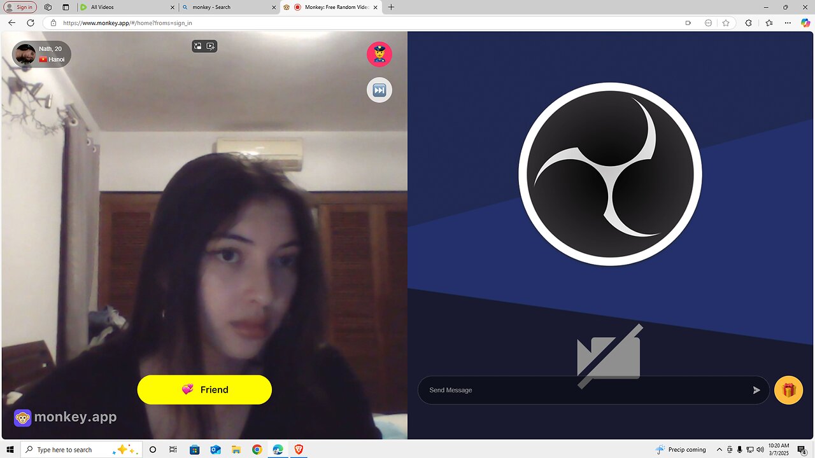The height and width of the screenshot is (458, 815).
Task: Click the microphone tray icon
Action: [x=739, y=450]
